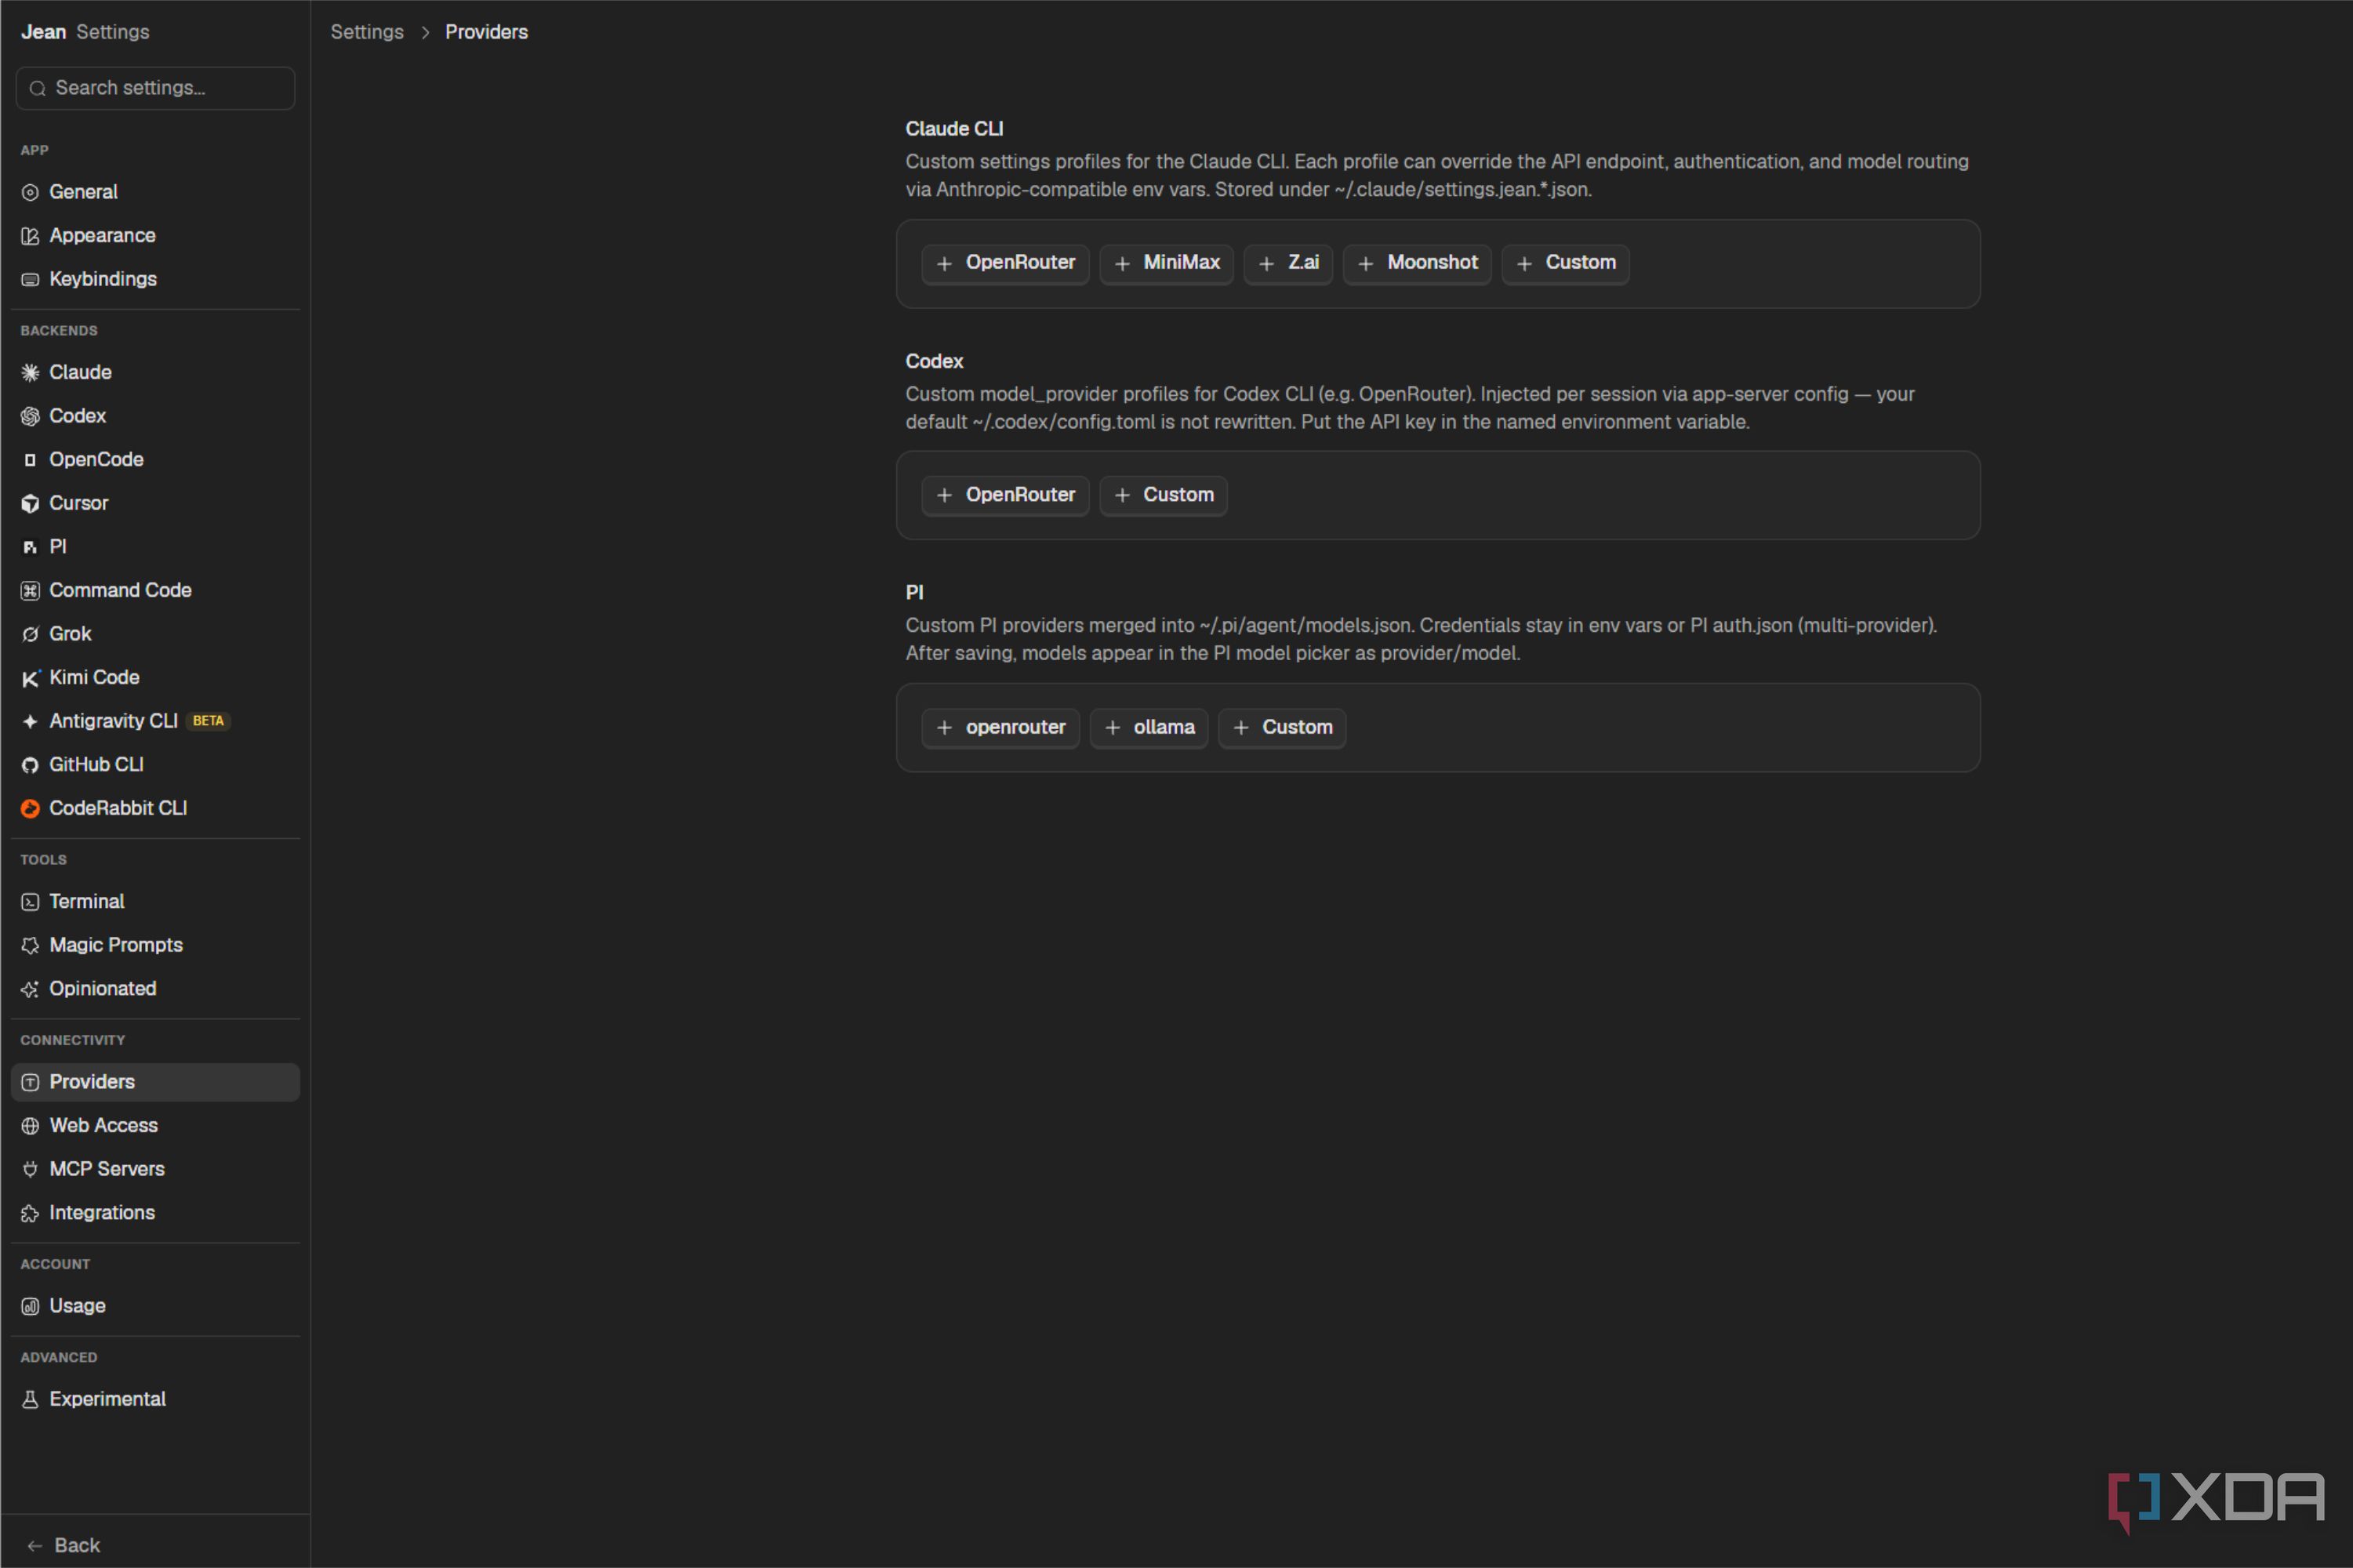Add OpenRouter profile under Claude CLI
This screenshot has height=1568, width=2353.
(x=1005, y=263)
